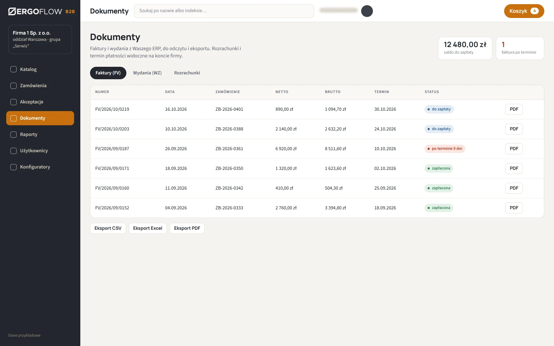
Task: Click the Eksport PDF button
Action: point(187,228)
